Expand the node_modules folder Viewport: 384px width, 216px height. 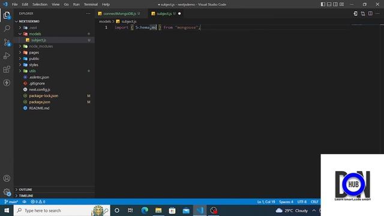(x=20, y=46)
